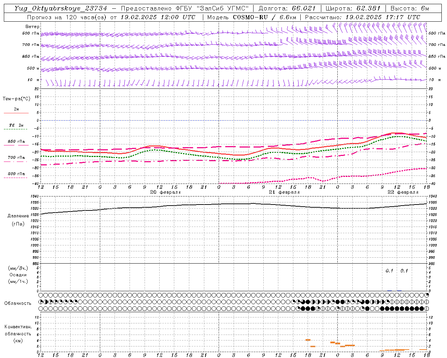Click the Широта: 62.381 value
The image size is (447, 358).
353,8
